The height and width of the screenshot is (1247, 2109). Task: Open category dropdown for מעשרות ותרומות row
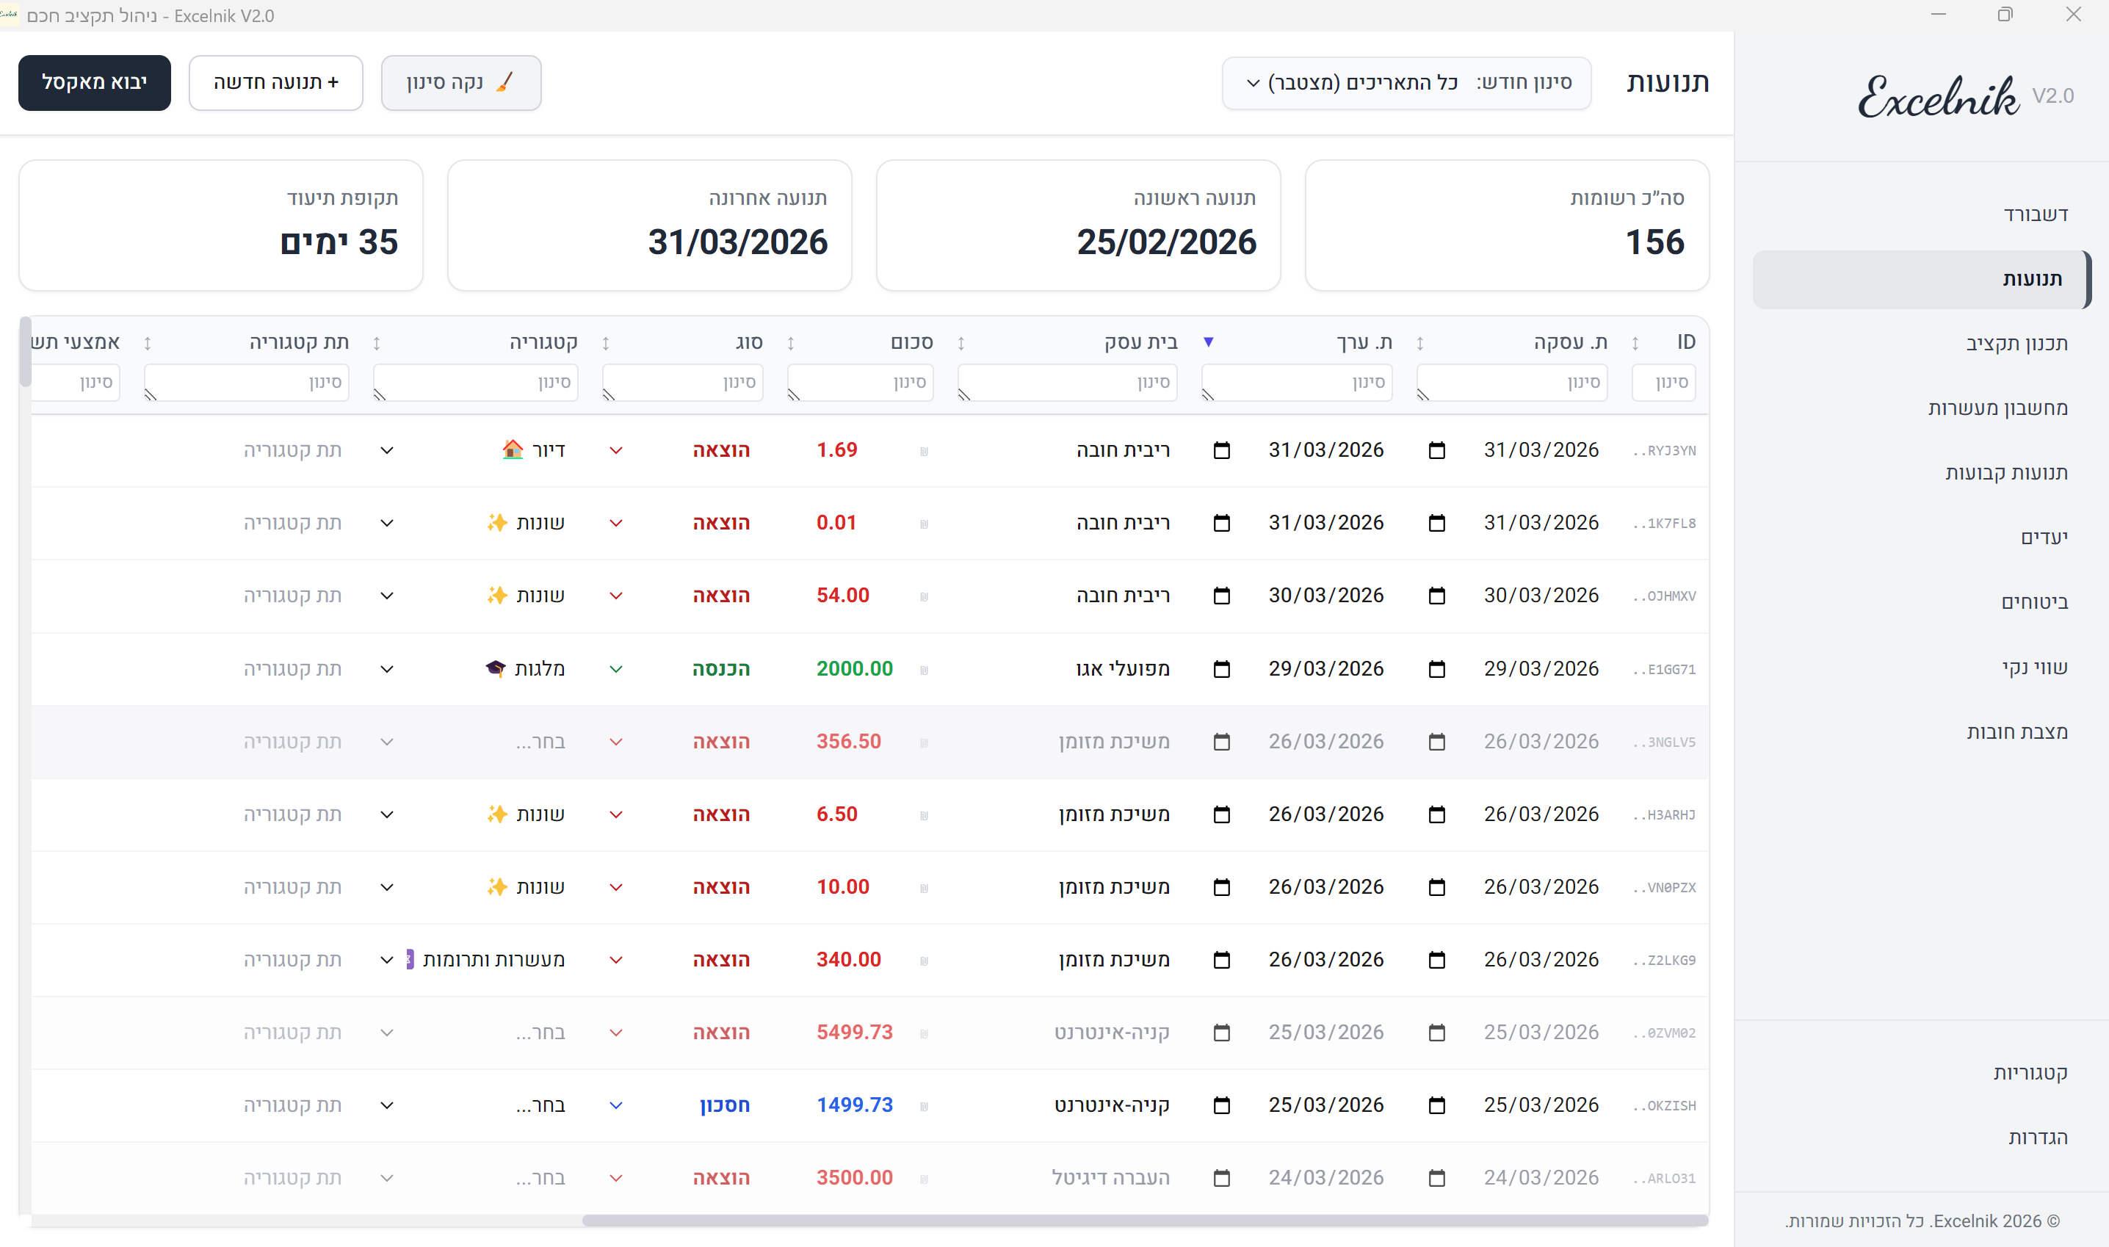tap(386, 960)
